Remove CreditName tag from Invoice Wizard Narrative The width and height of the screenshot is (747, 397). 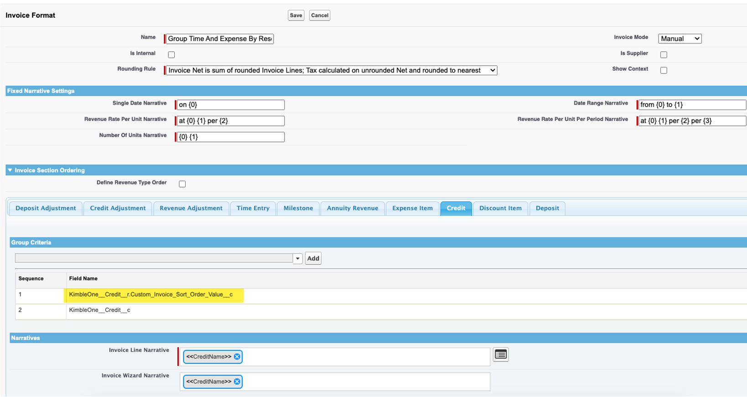(237, 381)
